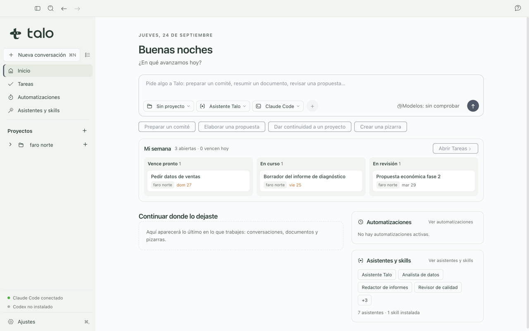
Task: Open the Asistente Talo dropdown
Action: [223, 106]
